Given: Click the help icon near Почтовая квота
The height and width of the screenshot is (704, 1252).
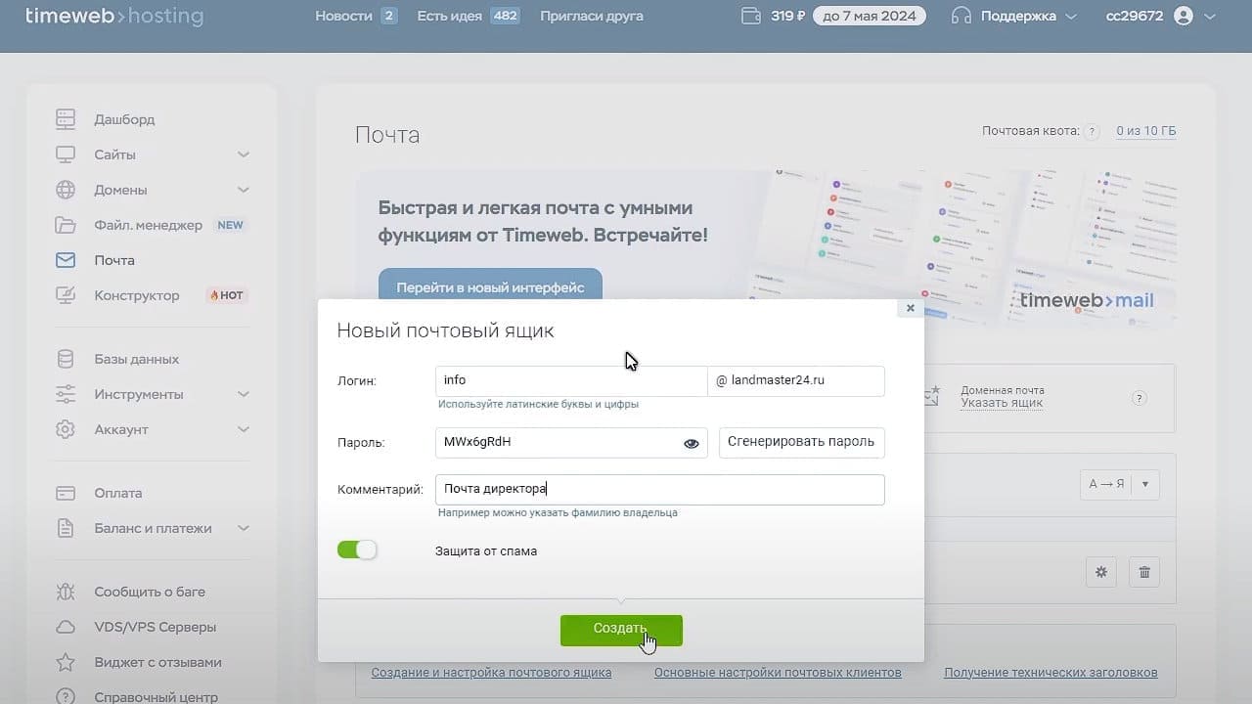Looking at the screenshot, I should pyautogui.click(x=1093, y=131).
